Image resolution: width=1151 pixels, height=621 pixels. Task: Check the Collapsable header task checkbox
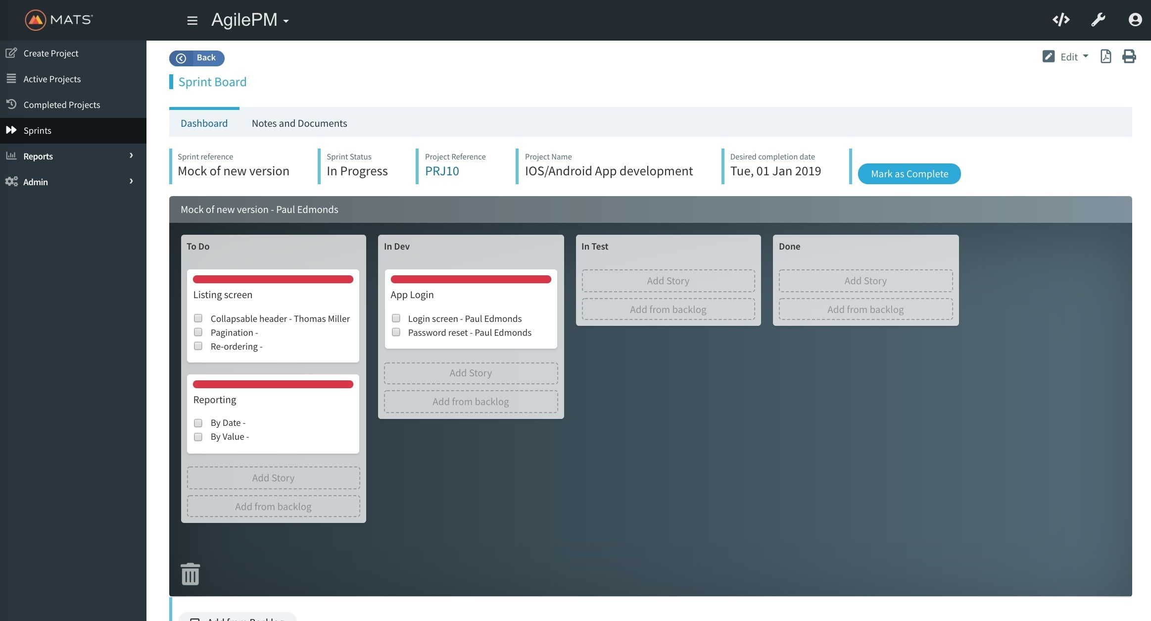point(198,318)
